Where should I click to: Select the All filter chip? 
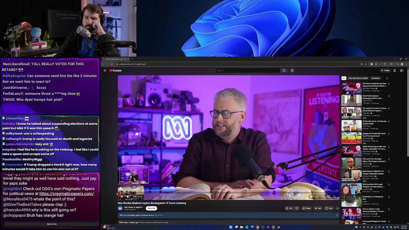[344, 78]
